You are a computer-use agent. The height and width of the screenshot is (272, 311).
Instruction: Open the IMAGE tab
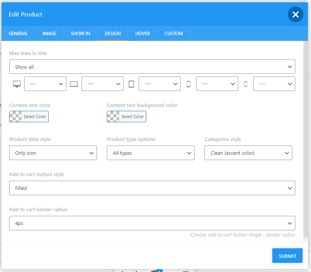click(49, 33)
